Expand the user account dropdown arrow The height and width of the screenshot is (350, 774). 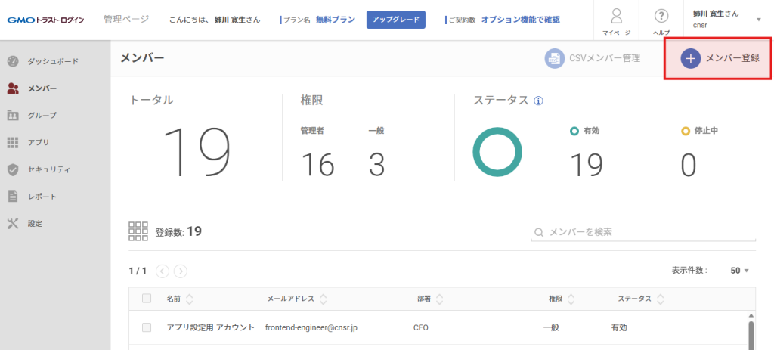pyautogui.click(x=758, y=20)
